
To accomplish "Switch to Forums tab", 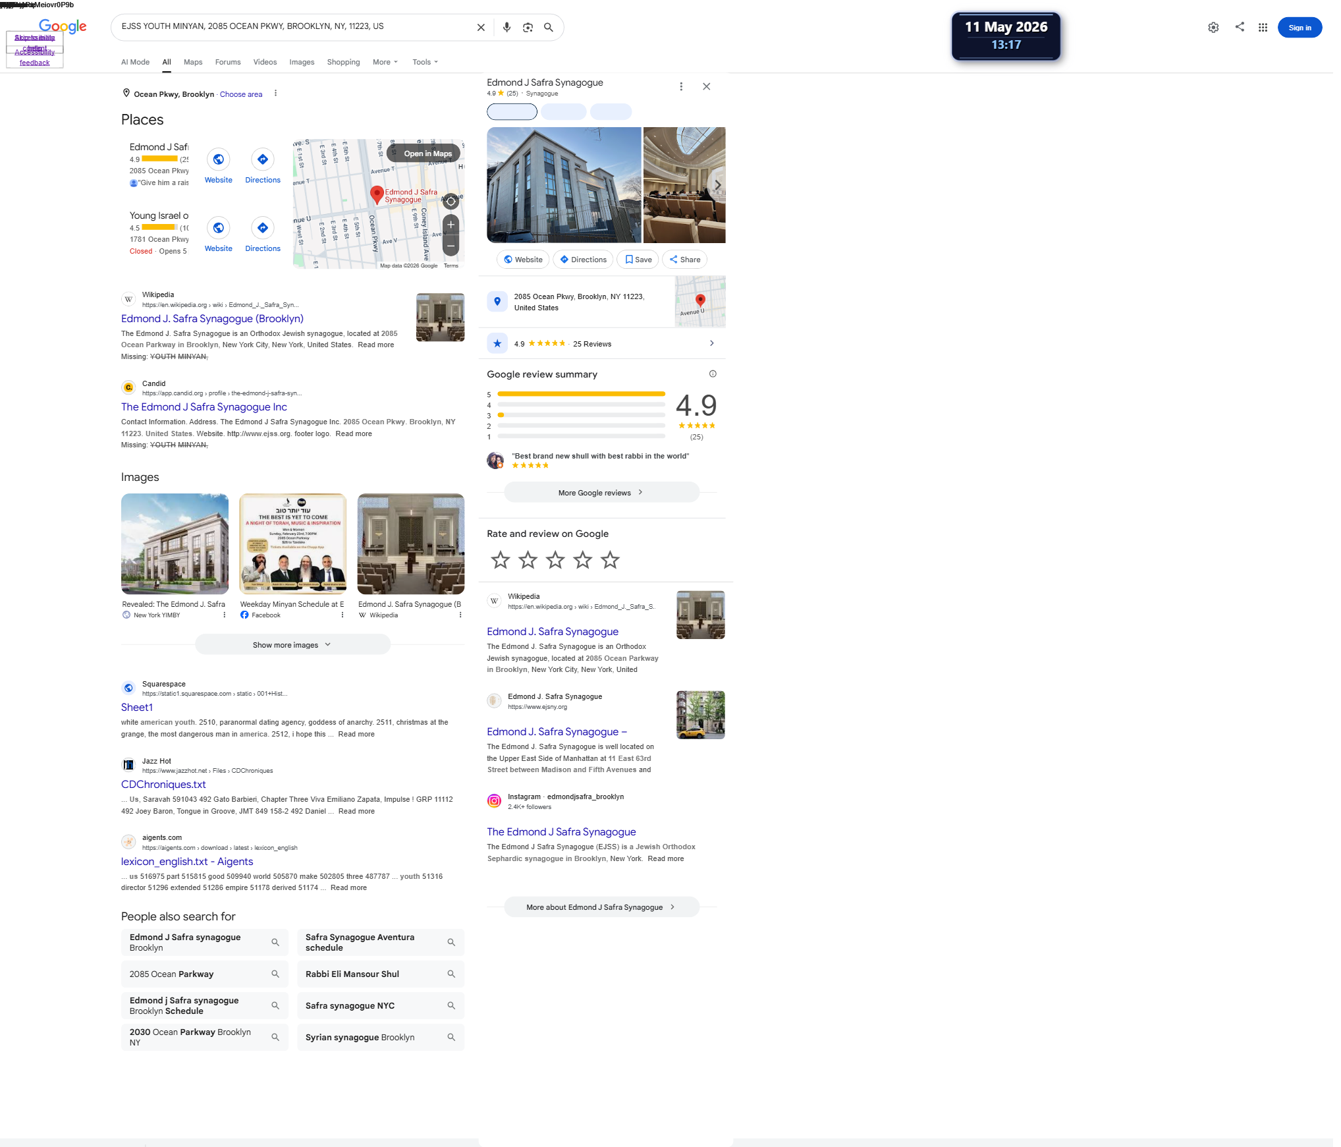I will 228,62.
